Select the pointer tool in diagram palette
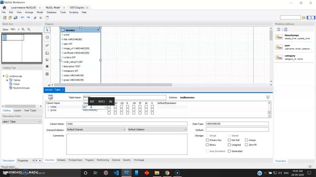316x177 pixels. [47, 29]
